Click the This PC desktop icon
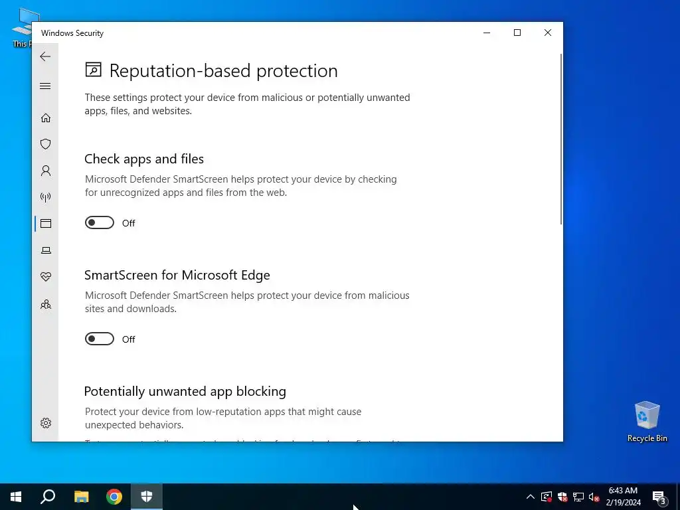This screenshot has width=680, height=510. 22,27
